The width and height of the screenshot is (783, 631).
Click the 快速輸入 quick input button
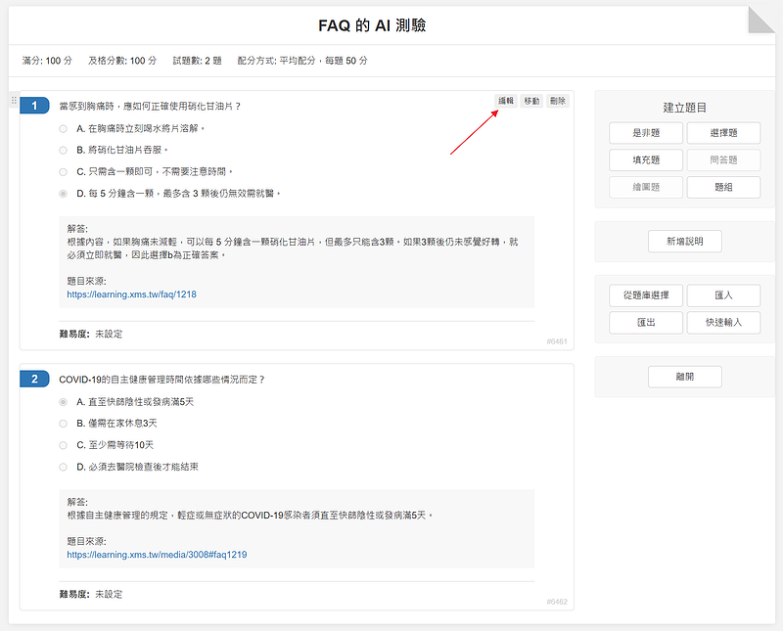click(x=723, y=322)
